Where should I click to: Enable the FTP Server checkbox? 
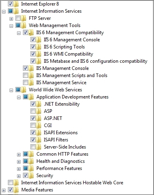[18, 18]
